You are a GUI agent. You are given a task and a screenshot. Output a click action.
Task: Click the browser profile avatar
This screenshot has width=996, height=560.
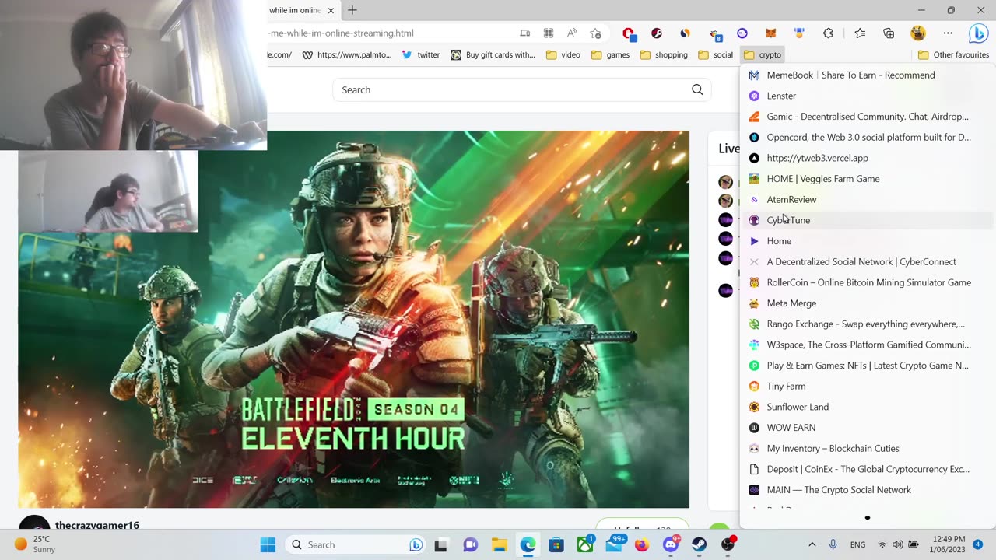pyautogui.click(x=918, y=33)
